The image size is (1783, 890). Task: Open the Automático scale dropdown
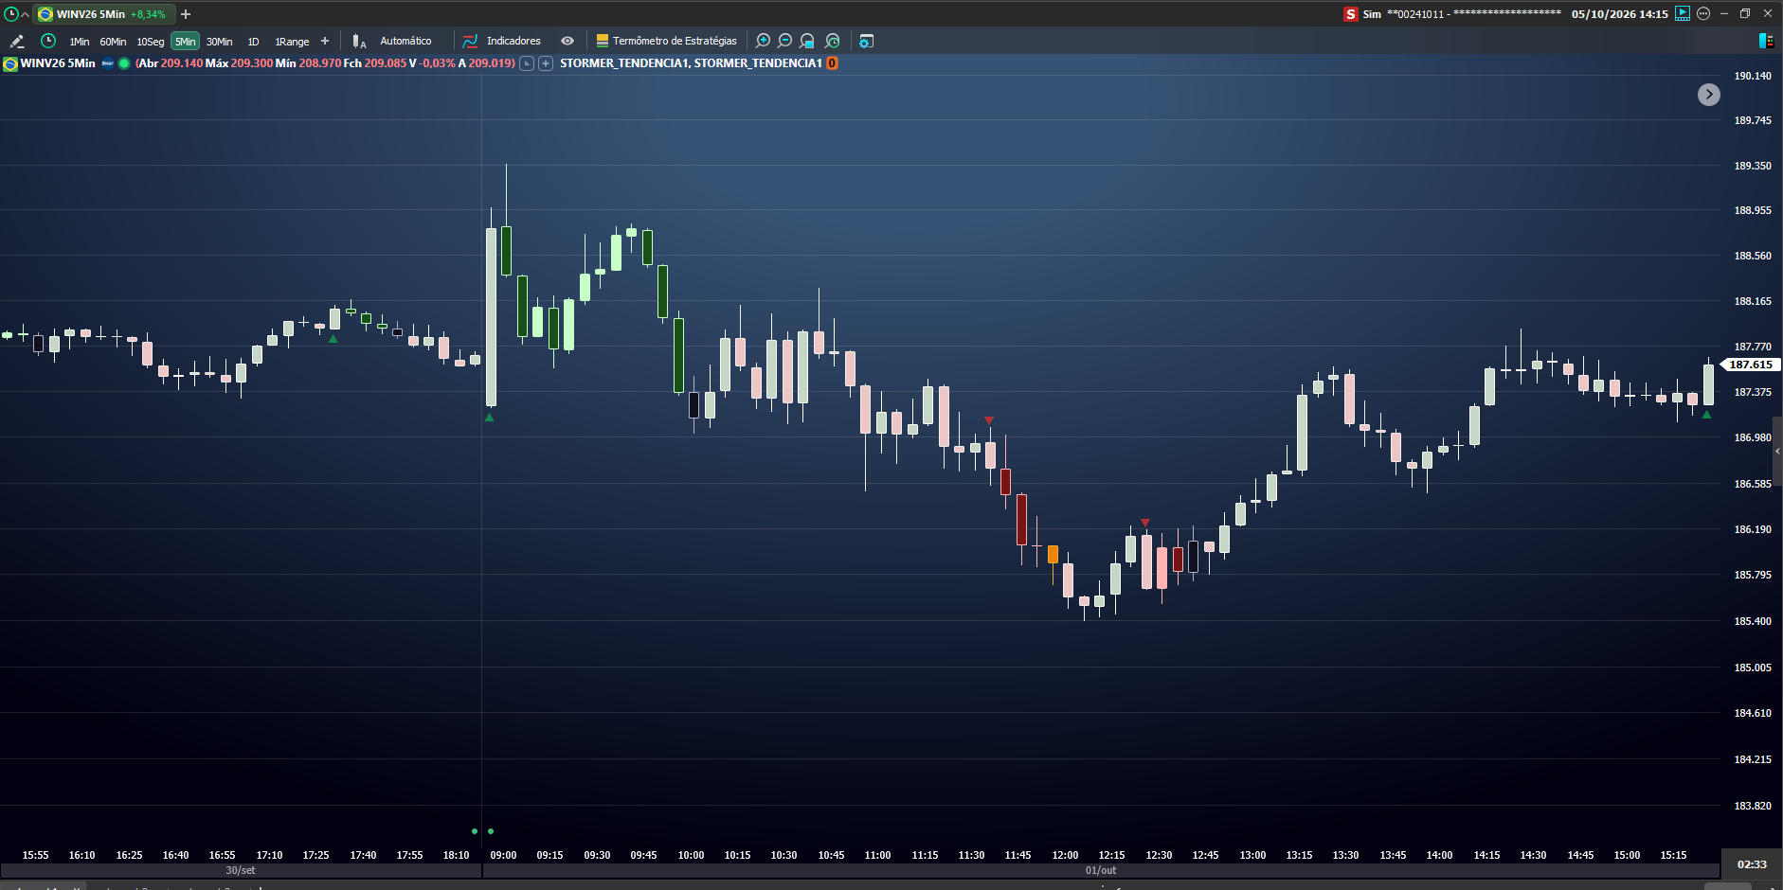click(405, 41)
